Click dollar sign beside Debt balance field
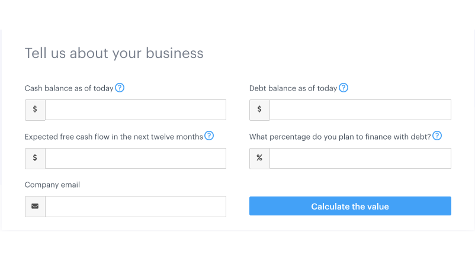475x261 pixels. [x=259, y=109]
